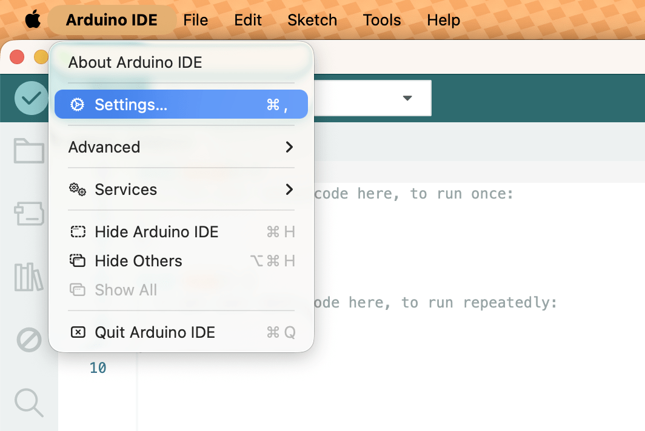Open the Library Manager books icon
Screen dimensions: 645x431
(28, 277)
